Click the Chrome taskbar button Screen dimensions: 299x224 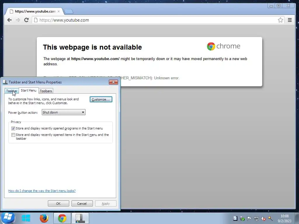(62, 218)
